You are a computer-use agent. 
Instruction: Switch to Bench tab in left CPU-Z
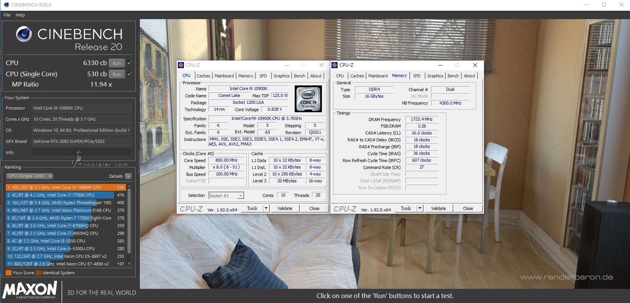pyautogui.click(x=300, y=76)
